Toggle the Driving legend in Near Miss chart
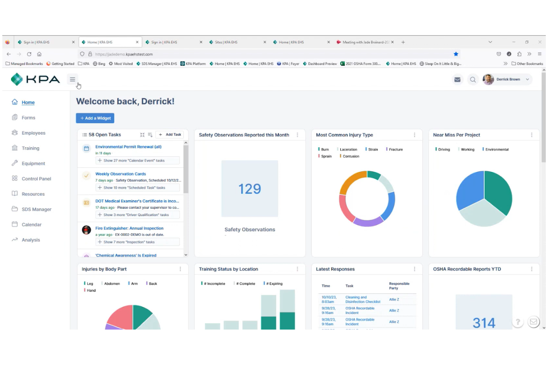Image resolution: width=548 pixels, height=365 pixels. point(443,149)
